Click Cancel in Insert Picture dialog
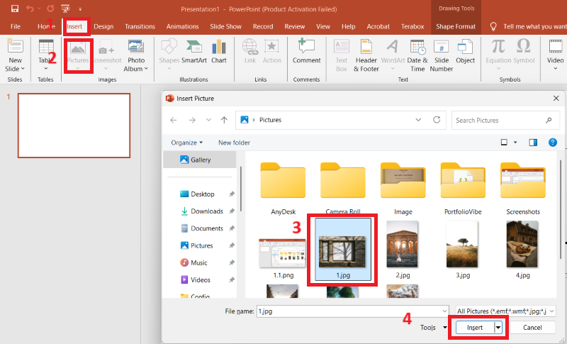Viewport: 567px width, 344px height. pos(532,328)
